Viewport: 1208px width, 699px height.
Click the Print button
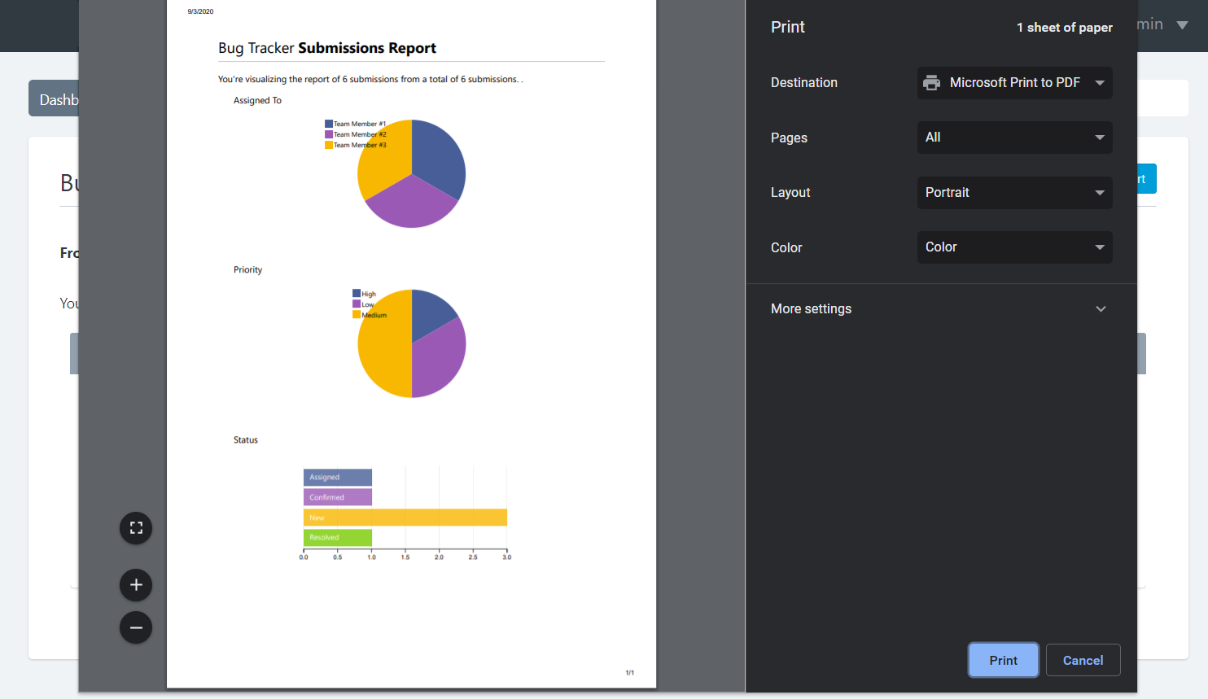[x=1003, y=660]
